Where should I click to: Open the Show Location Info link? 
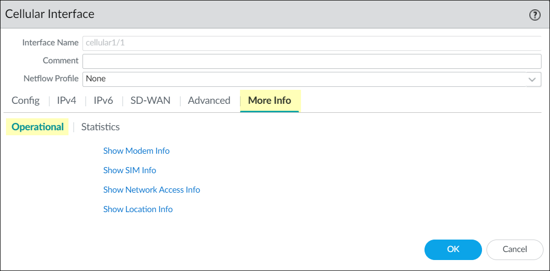pyautogui.click(x=138, y=209)
